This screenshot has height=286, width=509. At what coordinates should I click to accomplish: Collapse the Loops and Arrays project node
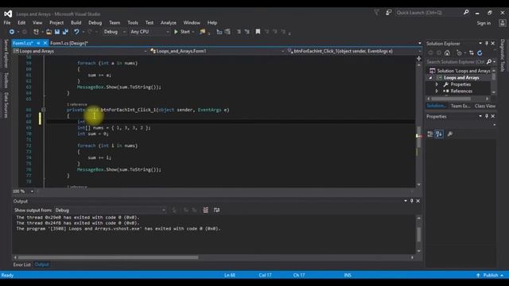(431, 78)
